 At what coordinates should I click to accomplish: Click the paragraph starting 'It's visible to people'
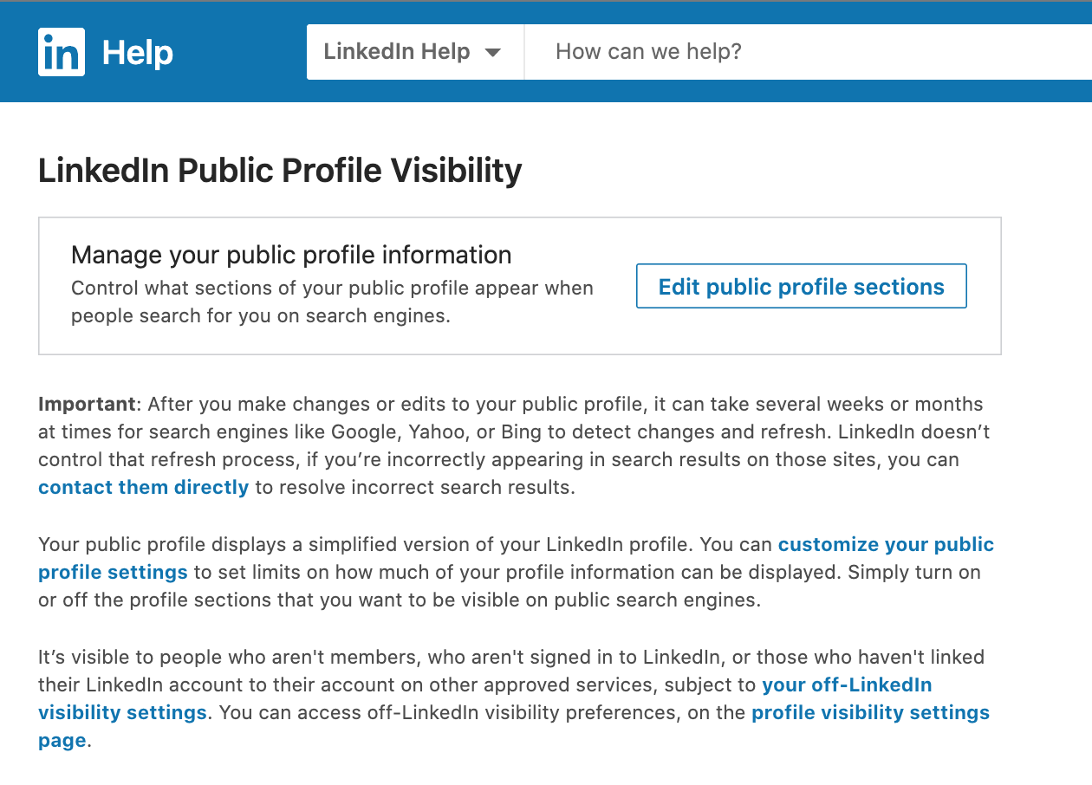[x=514, y=698]
